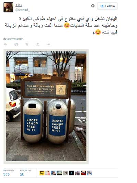Viewport: 137px width, 183px height.
Task: Click View translation link
Action: [13, 39]
